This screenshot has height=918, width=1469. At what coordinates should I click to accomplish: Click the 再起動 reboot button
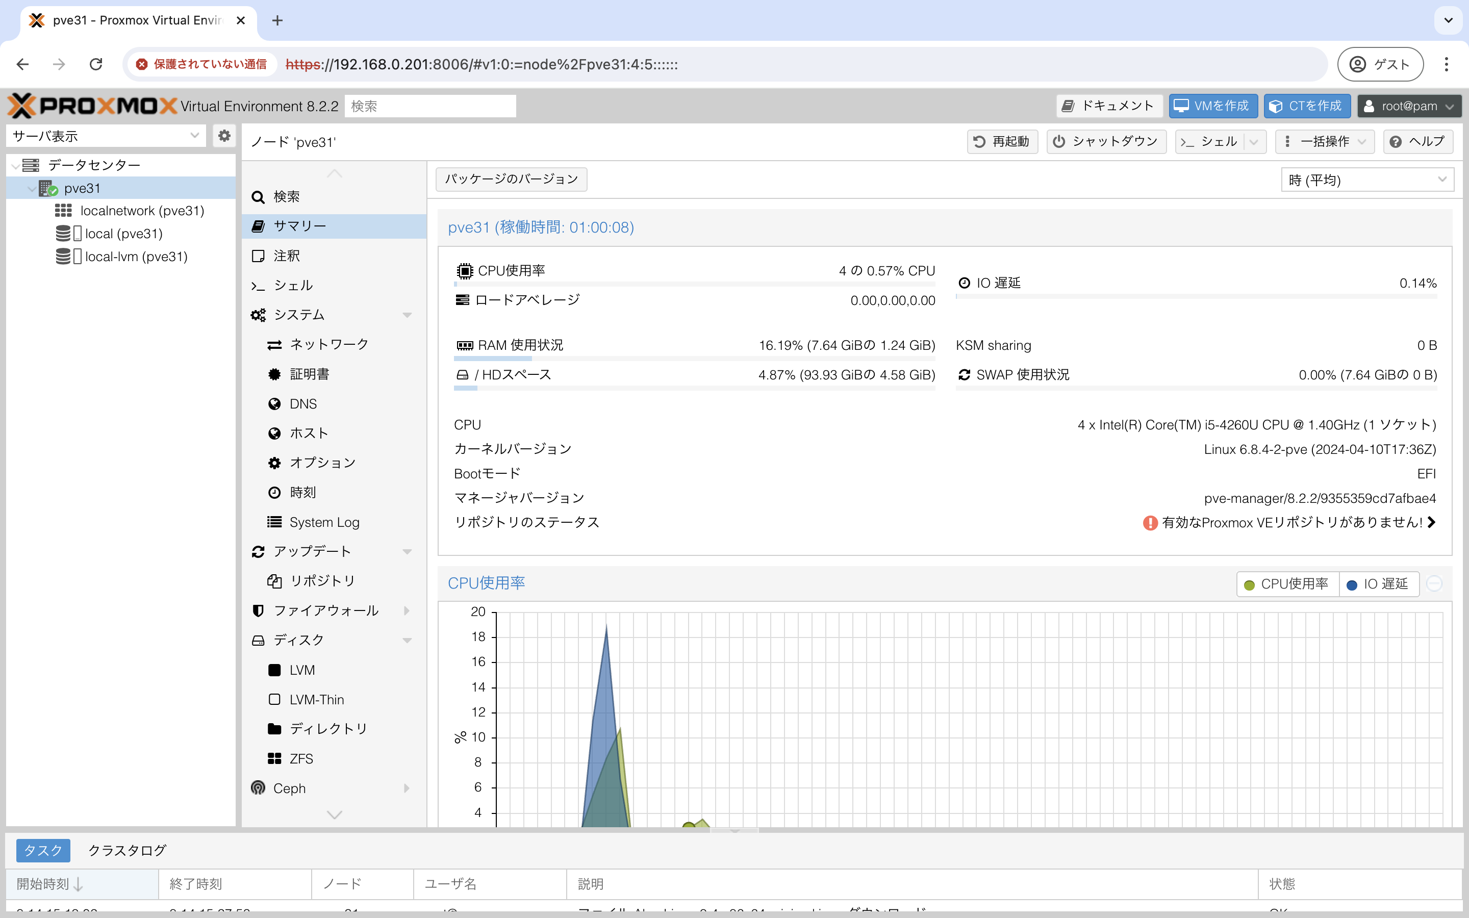click(x=1002, y=141)
